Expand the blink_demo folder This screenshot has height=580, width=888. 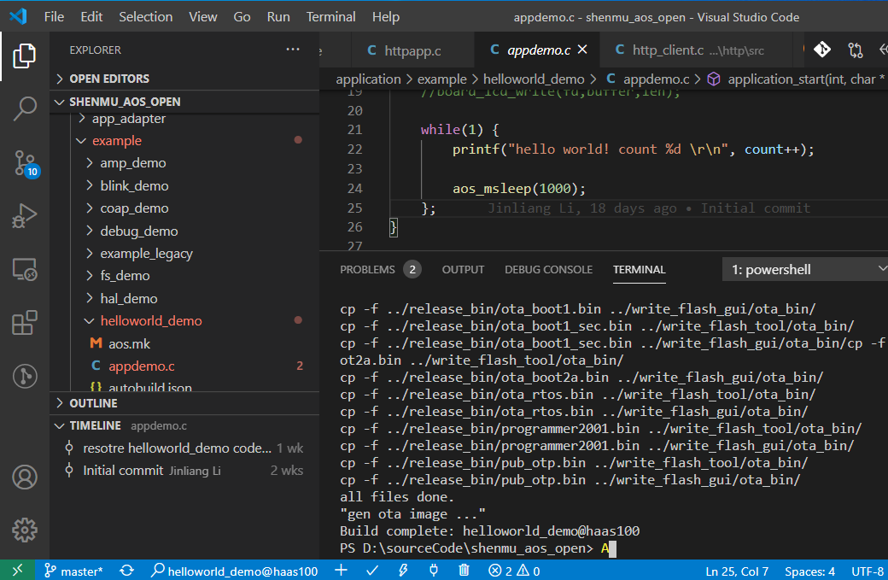(x=184, y=185)
